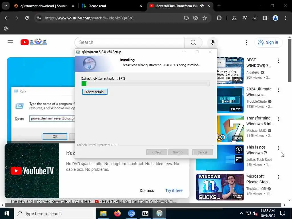Viewport: 292px width, 219px height.
Task: Show hidden system tray icons chevron
Action: [241, 213]
